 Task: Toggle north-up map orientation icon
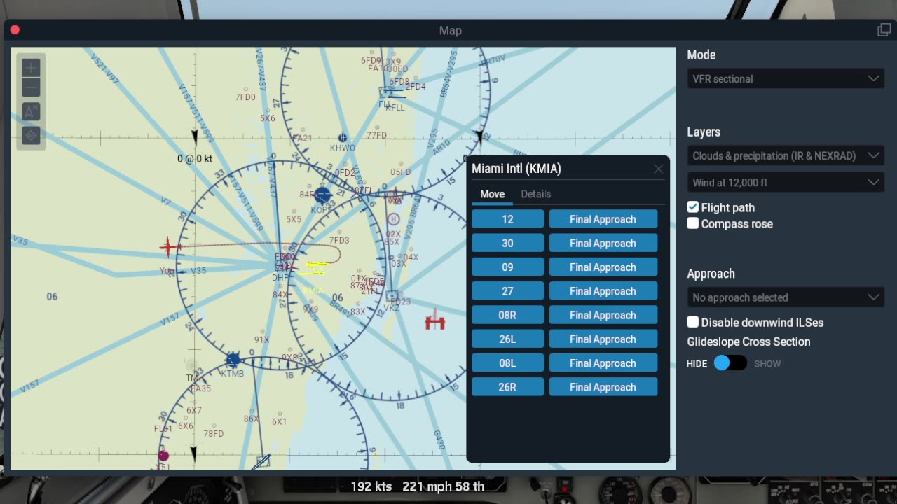pos(31,111)
